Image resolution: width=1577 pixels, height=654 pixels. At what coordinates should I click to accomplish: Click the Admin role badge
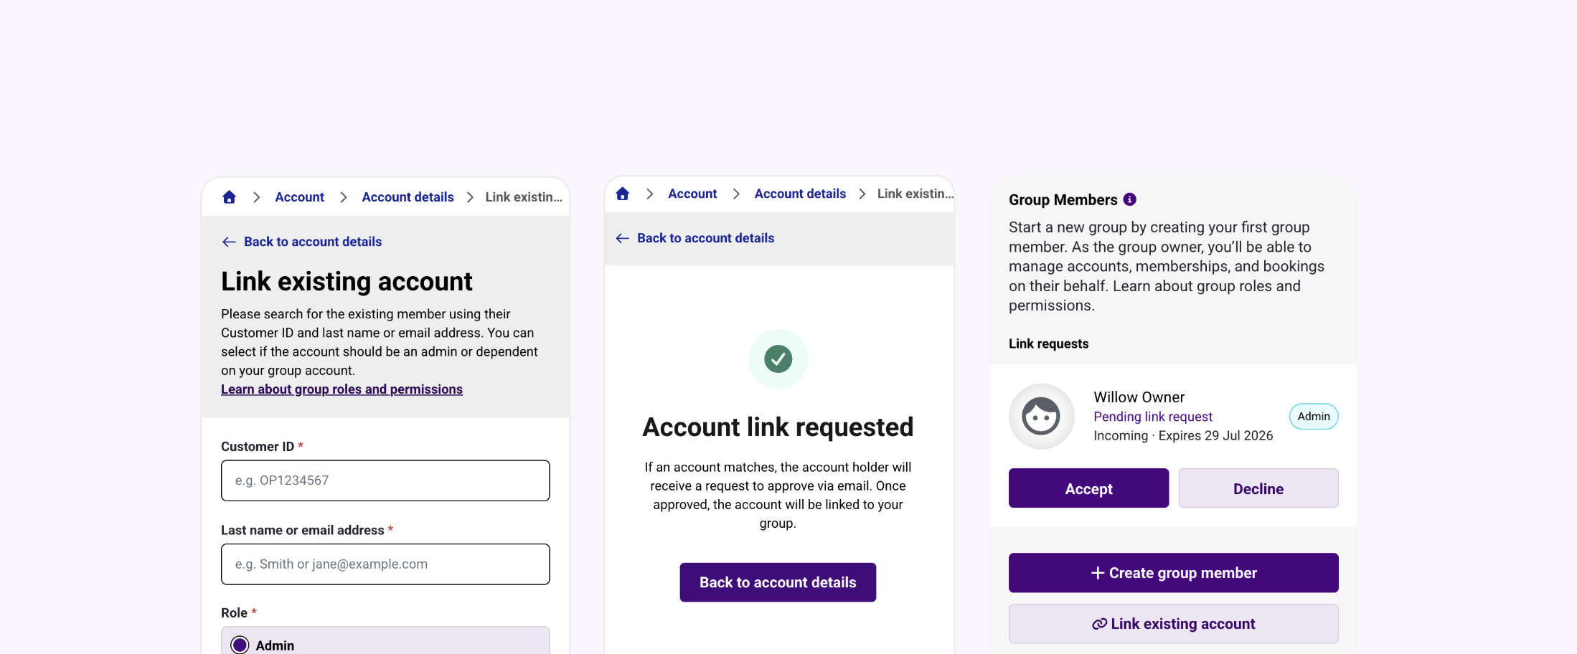pos(1313,417)
